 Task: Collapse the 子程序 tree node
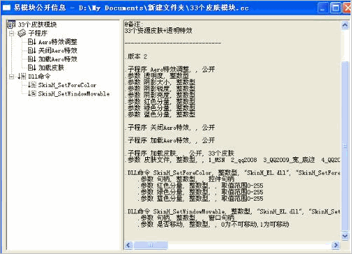click(x=11, y=34)
